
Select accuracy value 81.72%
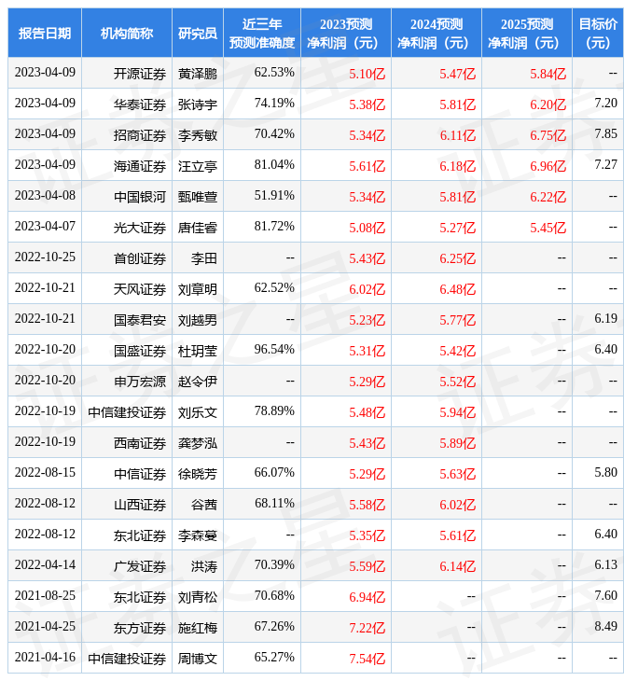coord(274,227)
